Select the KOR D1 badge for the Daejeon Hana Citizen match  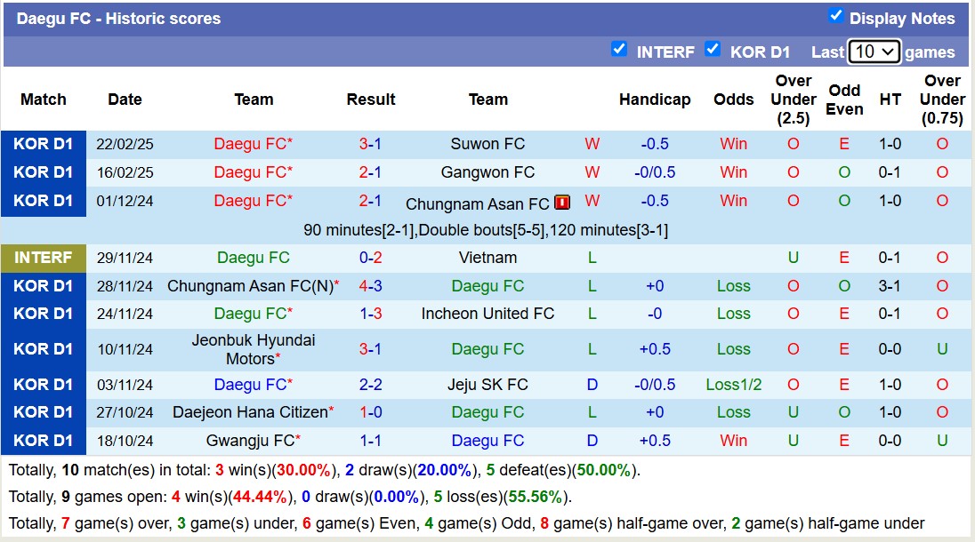(x=43, y=412)
